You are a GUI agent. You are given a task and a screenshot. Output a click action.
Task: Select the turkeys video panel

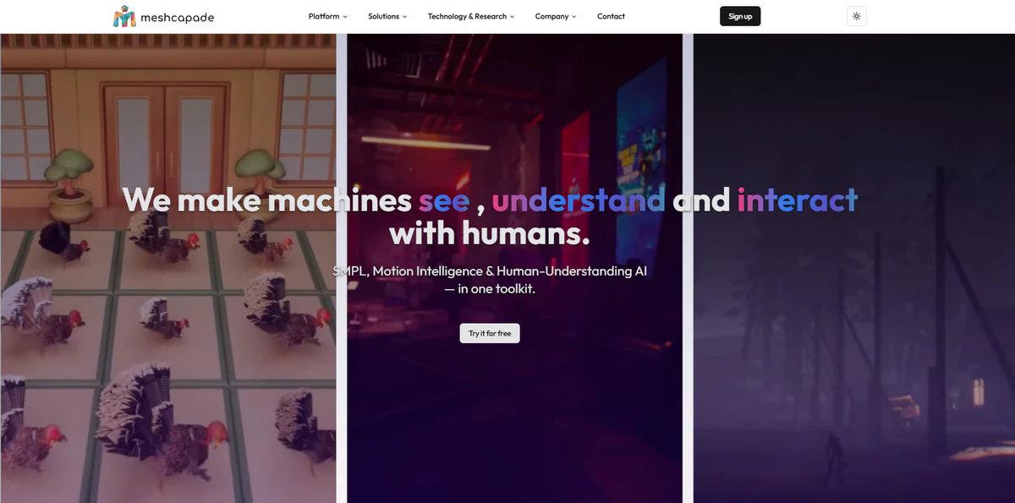point(168,268)
